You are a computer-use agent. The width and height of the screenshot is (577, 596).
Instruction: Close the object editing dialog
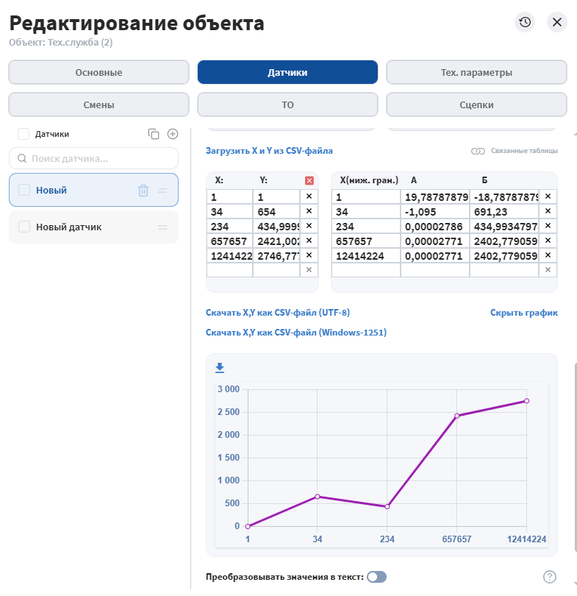557,22
